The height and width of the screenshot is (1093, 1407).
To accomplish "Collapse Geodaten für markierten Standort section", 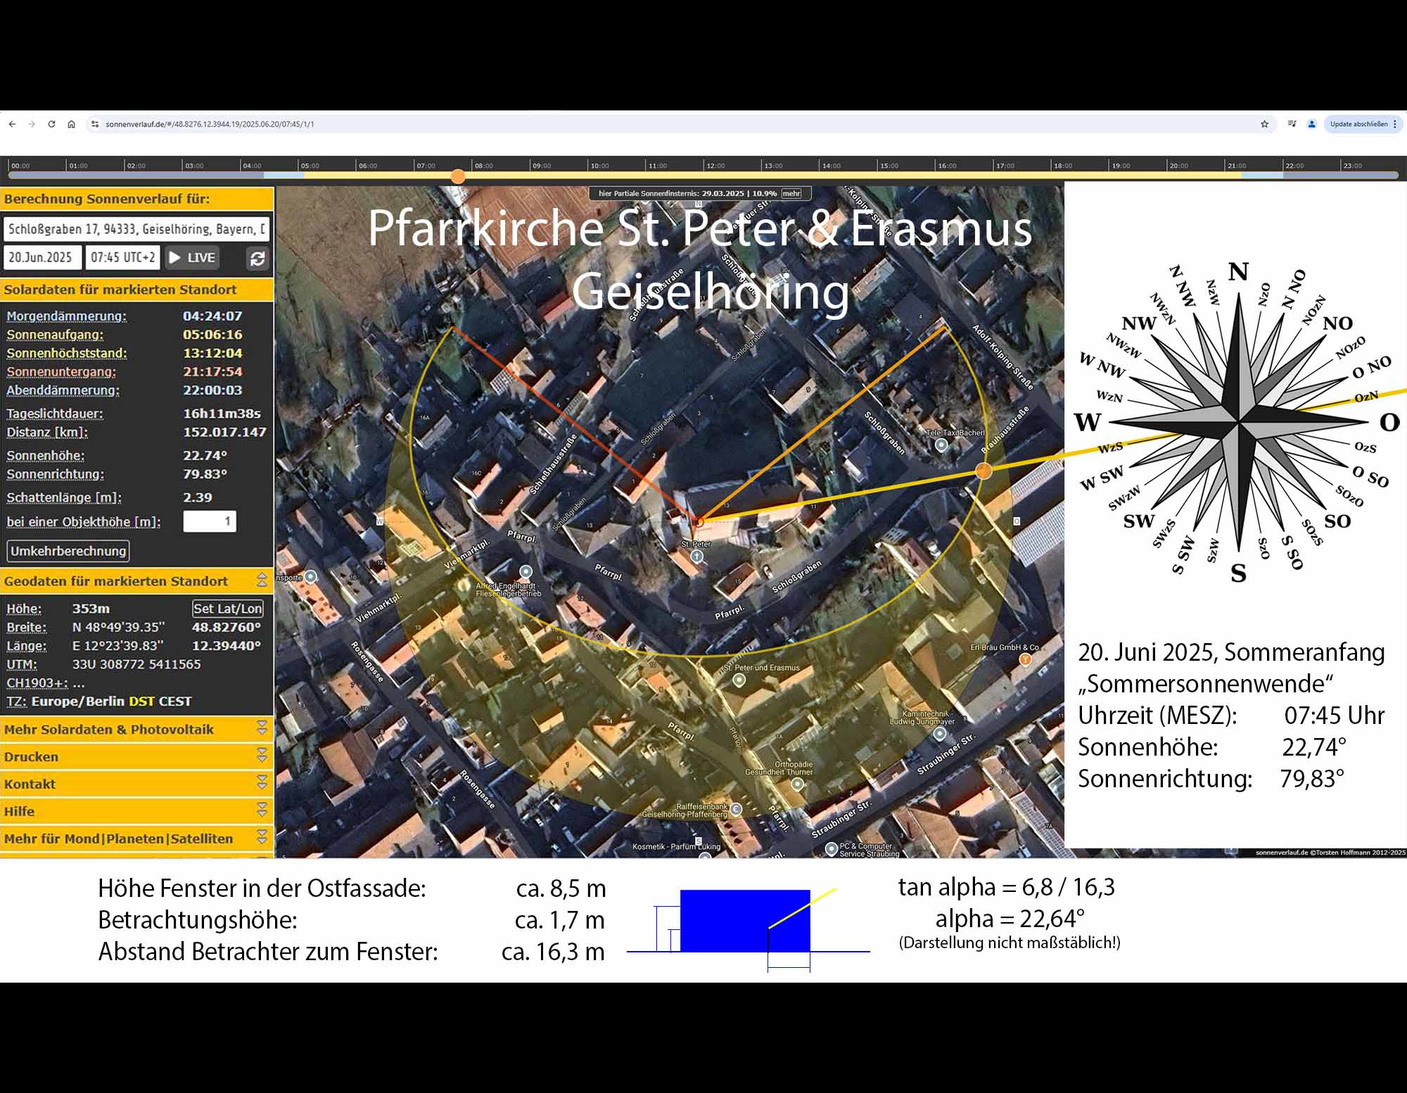I will pos(262,581).
